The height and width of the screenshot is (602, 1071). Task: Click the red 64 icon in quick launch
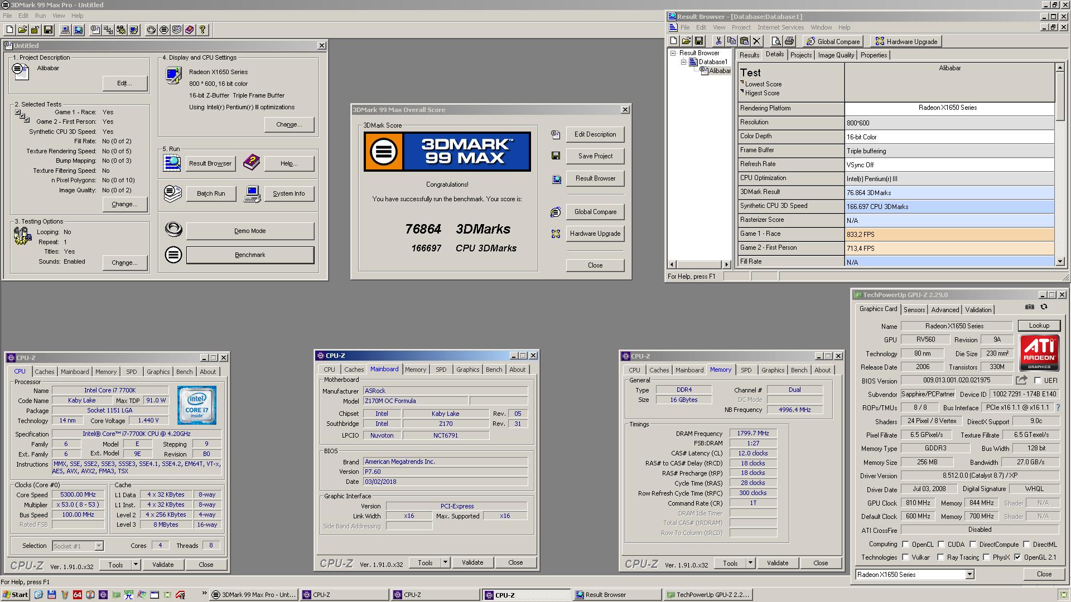[x=78, y=595]
